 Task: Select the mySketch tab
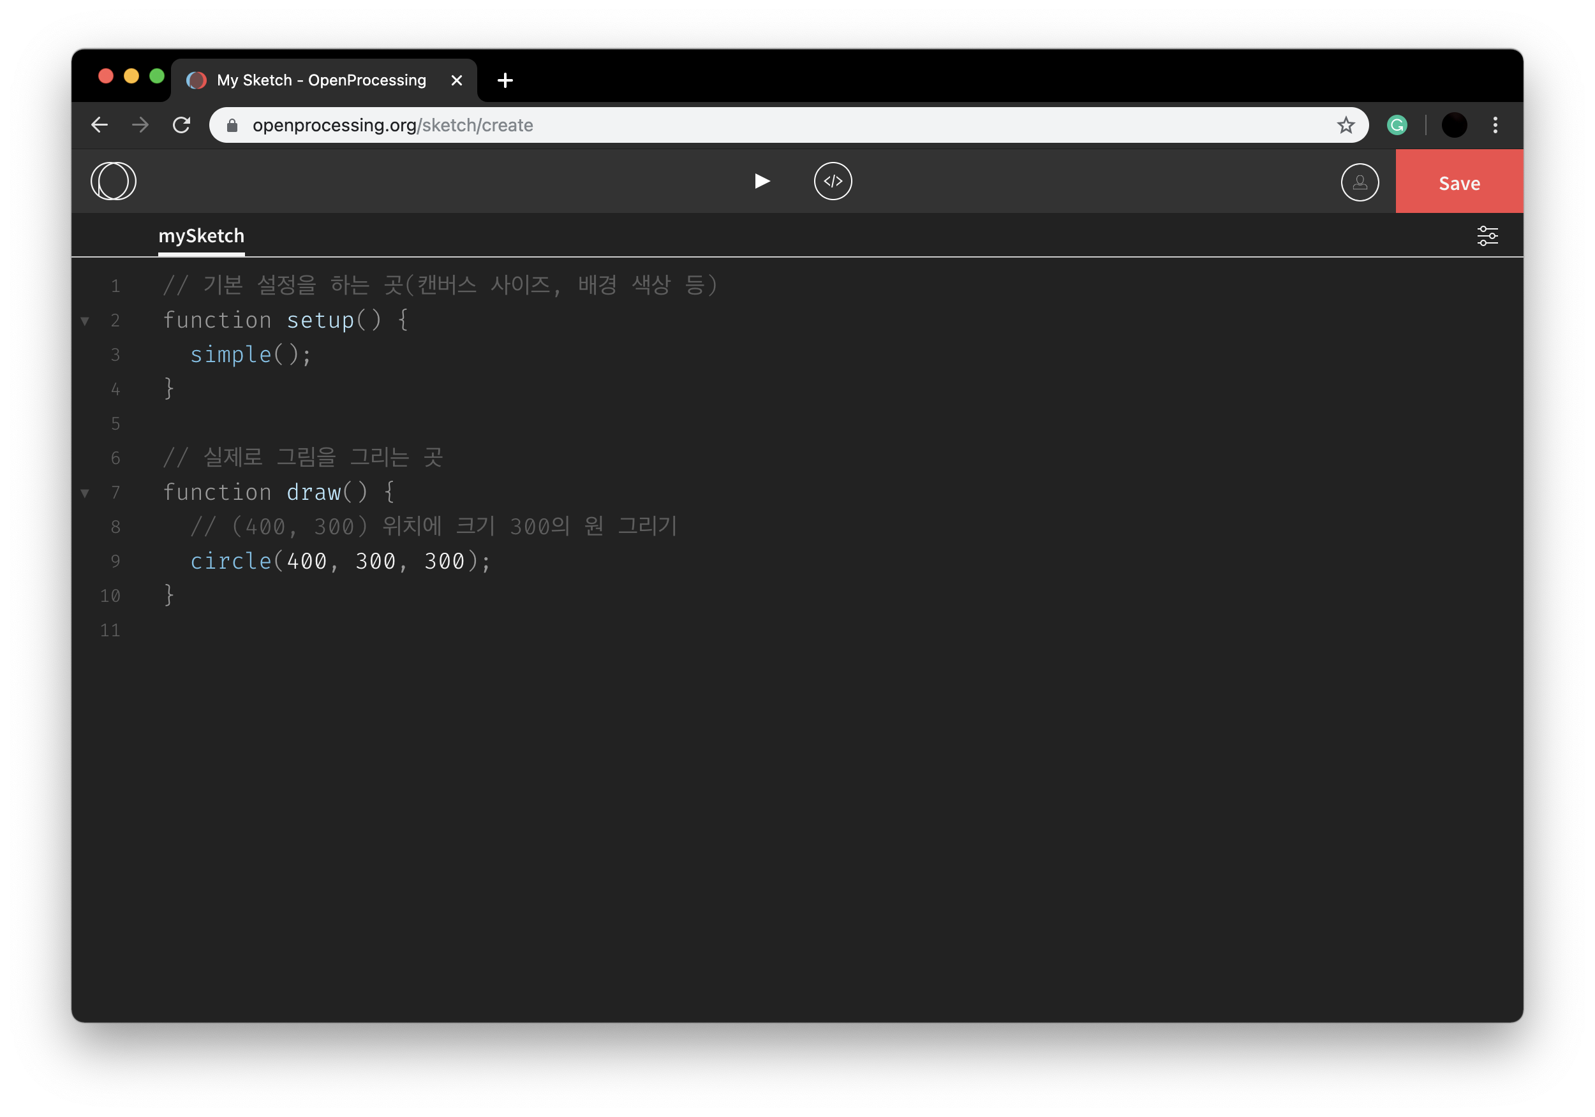click(x=202, y=236)
